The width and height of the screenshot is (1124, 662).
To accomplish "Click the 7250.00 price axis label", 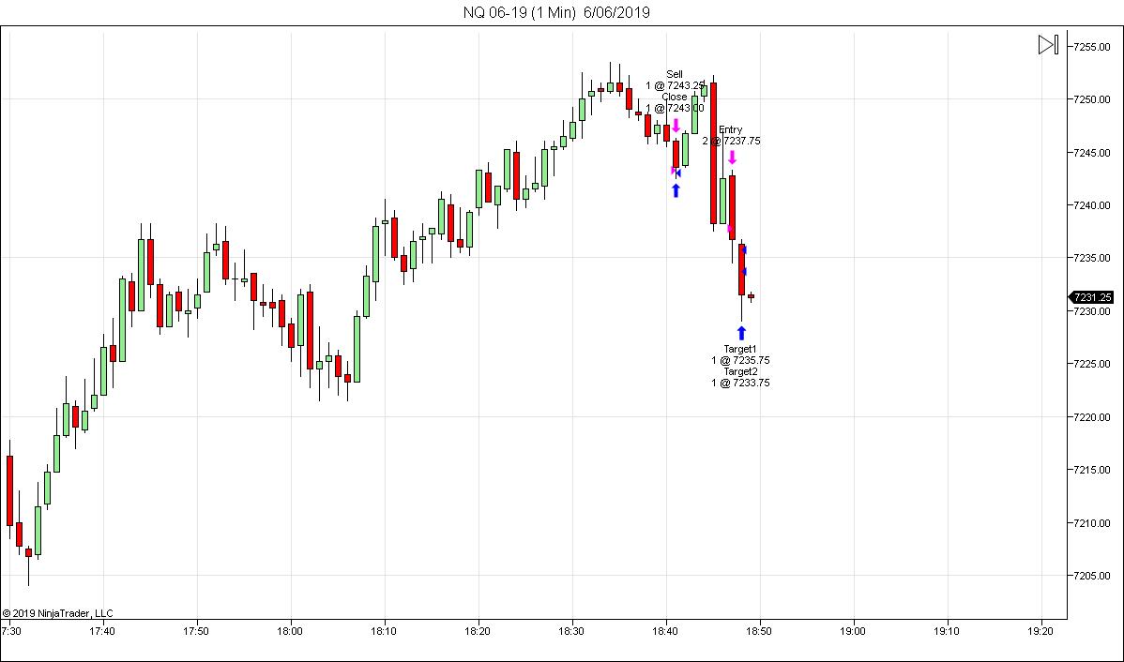I will pos(1091,99).
